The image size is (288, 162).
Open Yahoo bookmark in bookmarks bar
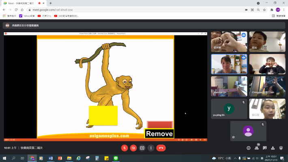(27, 16)
